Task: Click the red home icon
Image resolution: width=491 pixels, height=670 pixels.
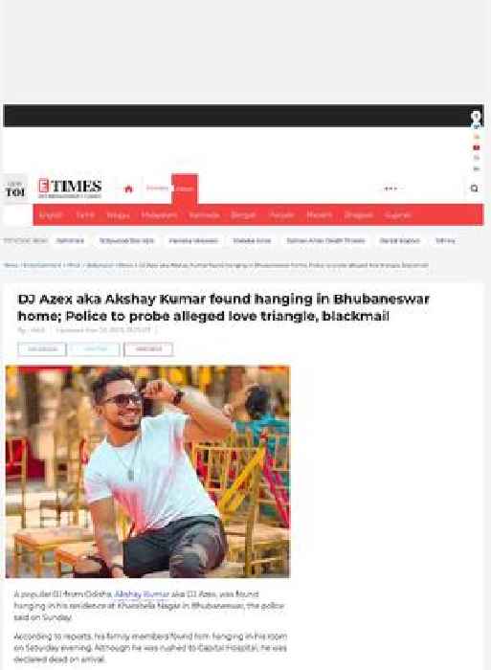Action: (128, 189)
